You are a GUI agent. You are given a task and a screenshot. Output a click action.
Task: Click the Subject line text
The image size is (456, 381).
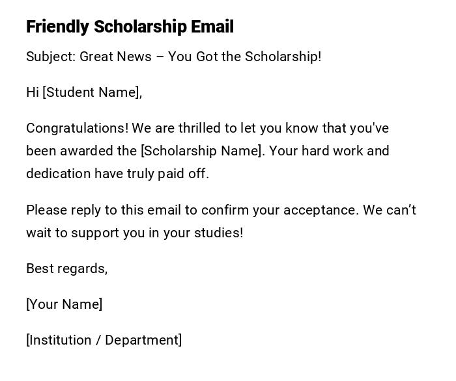[173, 57]
